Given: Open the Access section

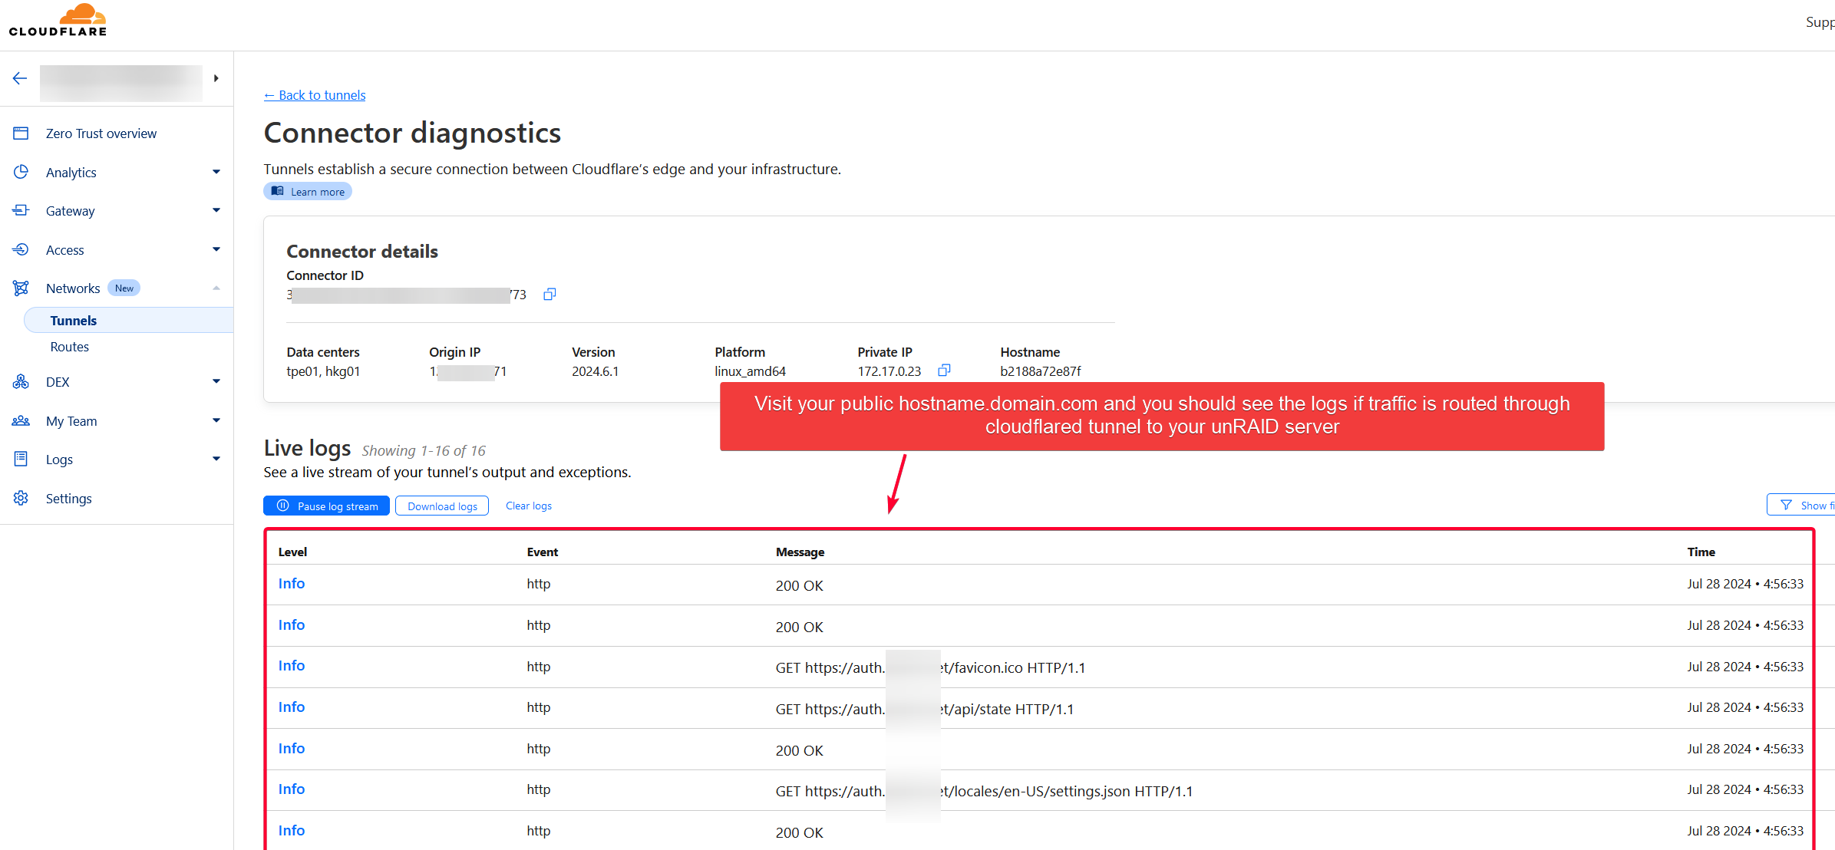Looking at the screenshot, I should click(x=65, y=250).
